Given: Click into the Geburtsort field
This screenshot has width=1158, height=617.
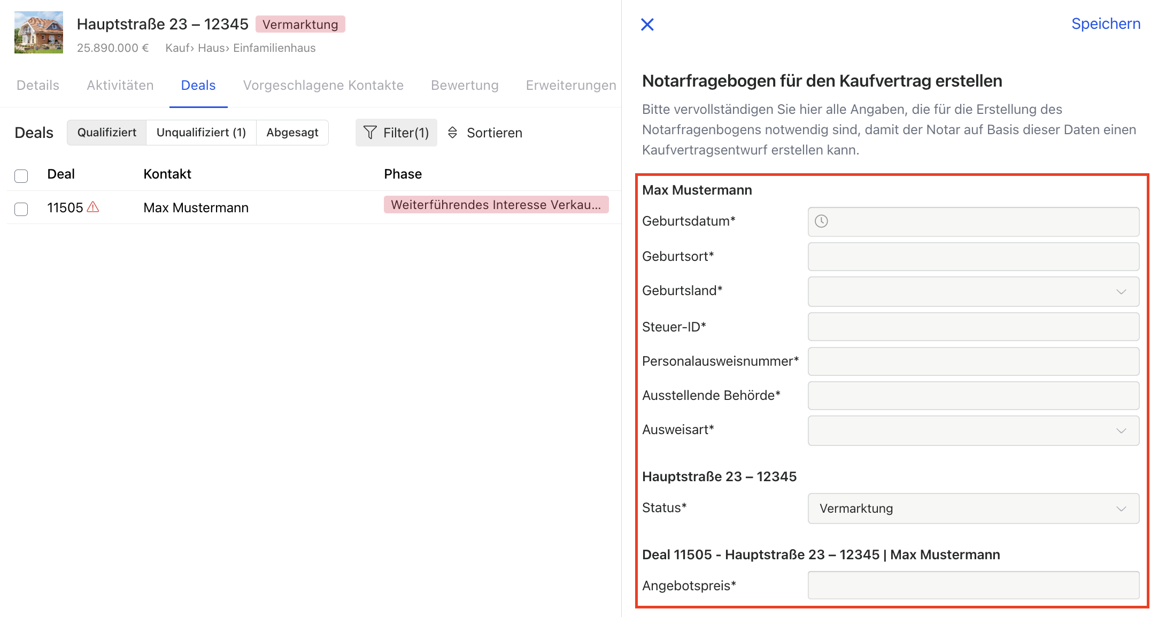Looking at the screenshot, I should [x=973, y=257].
